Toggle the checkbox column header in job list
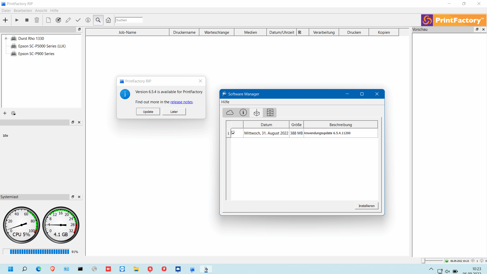 [300, 32]
